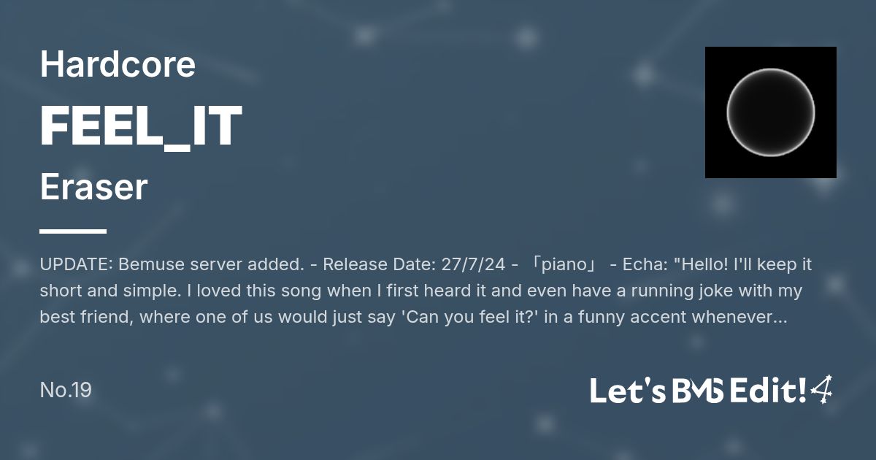Click the No.19 entry number

pos(66,390)
